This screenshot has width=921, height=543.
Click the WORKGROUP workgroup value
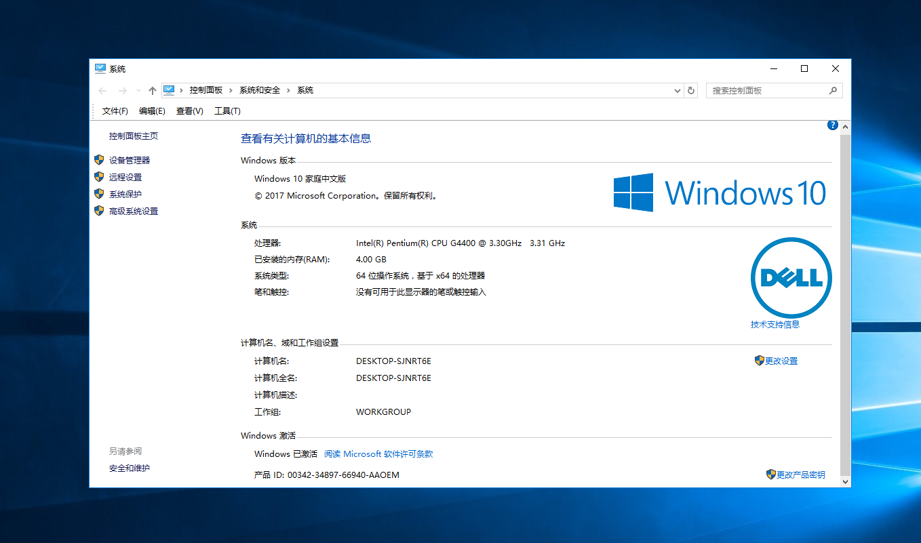coord(383,412)
